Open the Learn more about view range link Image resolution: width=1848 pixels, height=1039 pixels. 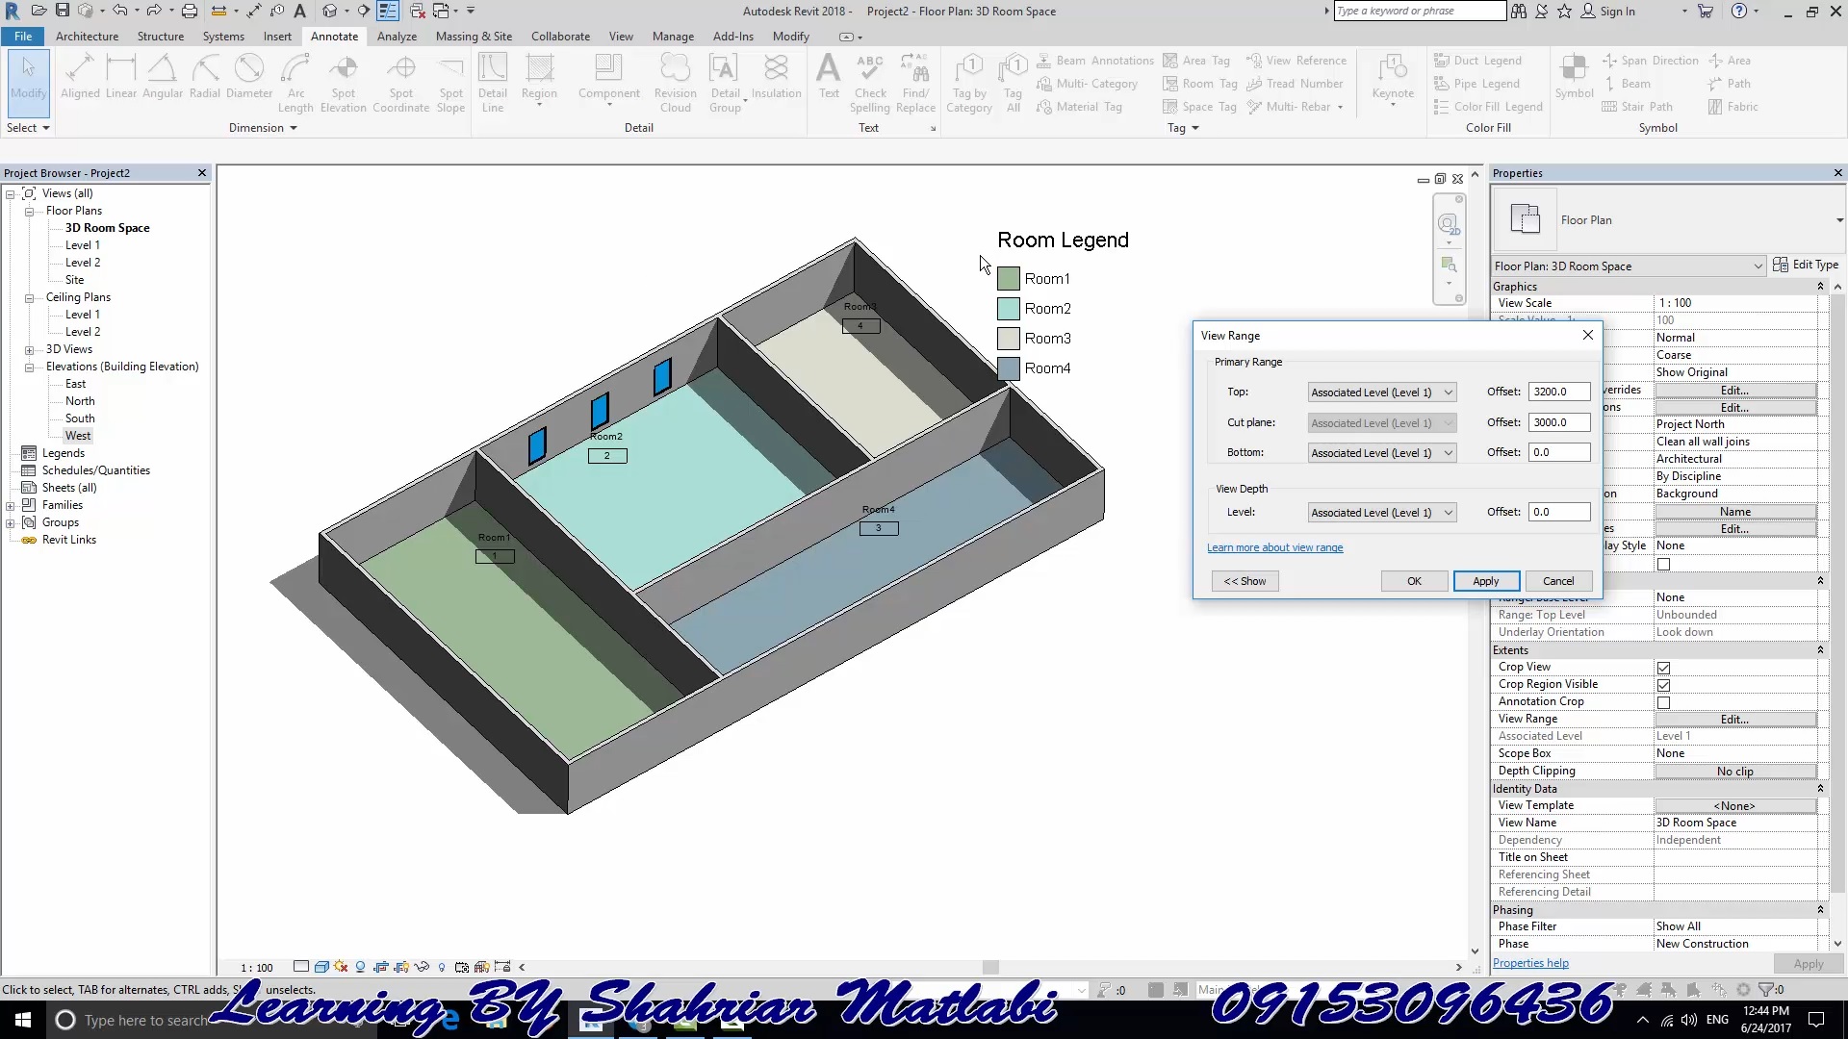click(x=1275, y=546)
